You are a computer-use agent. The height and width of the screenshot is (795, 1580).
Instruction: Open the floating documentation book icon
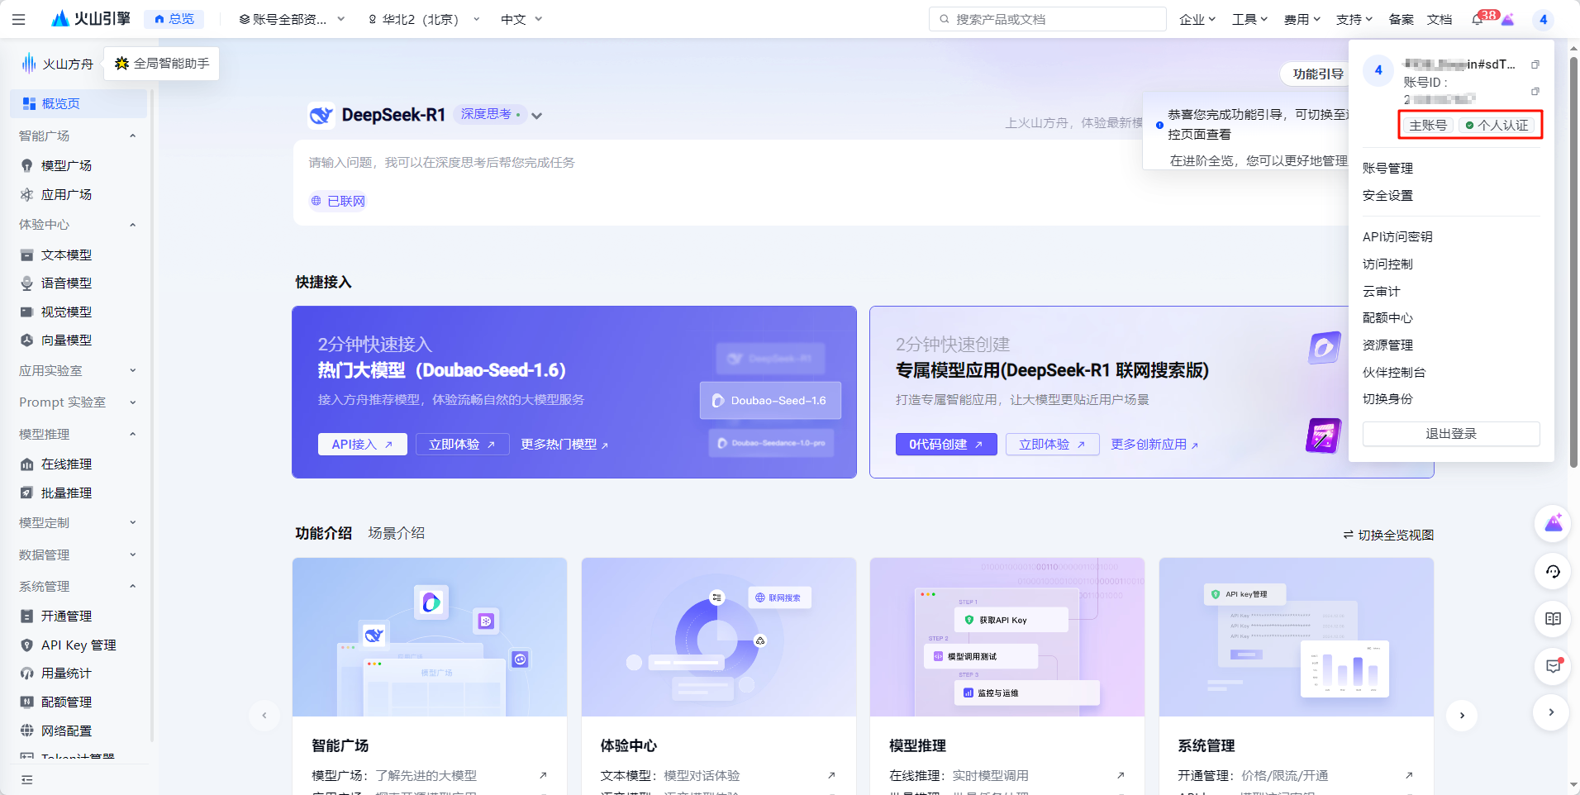[x=1553, y=619]
